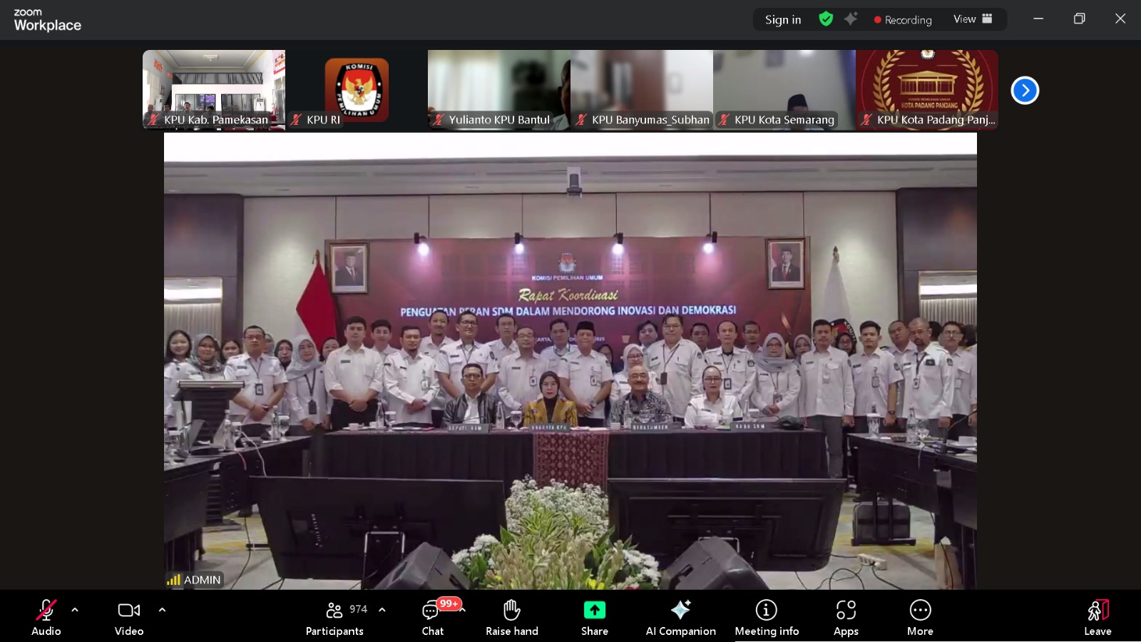1141x642 pixels.
Task: Select the KPU Kota Semarang video thumbnail
Action: coord(784,89)
